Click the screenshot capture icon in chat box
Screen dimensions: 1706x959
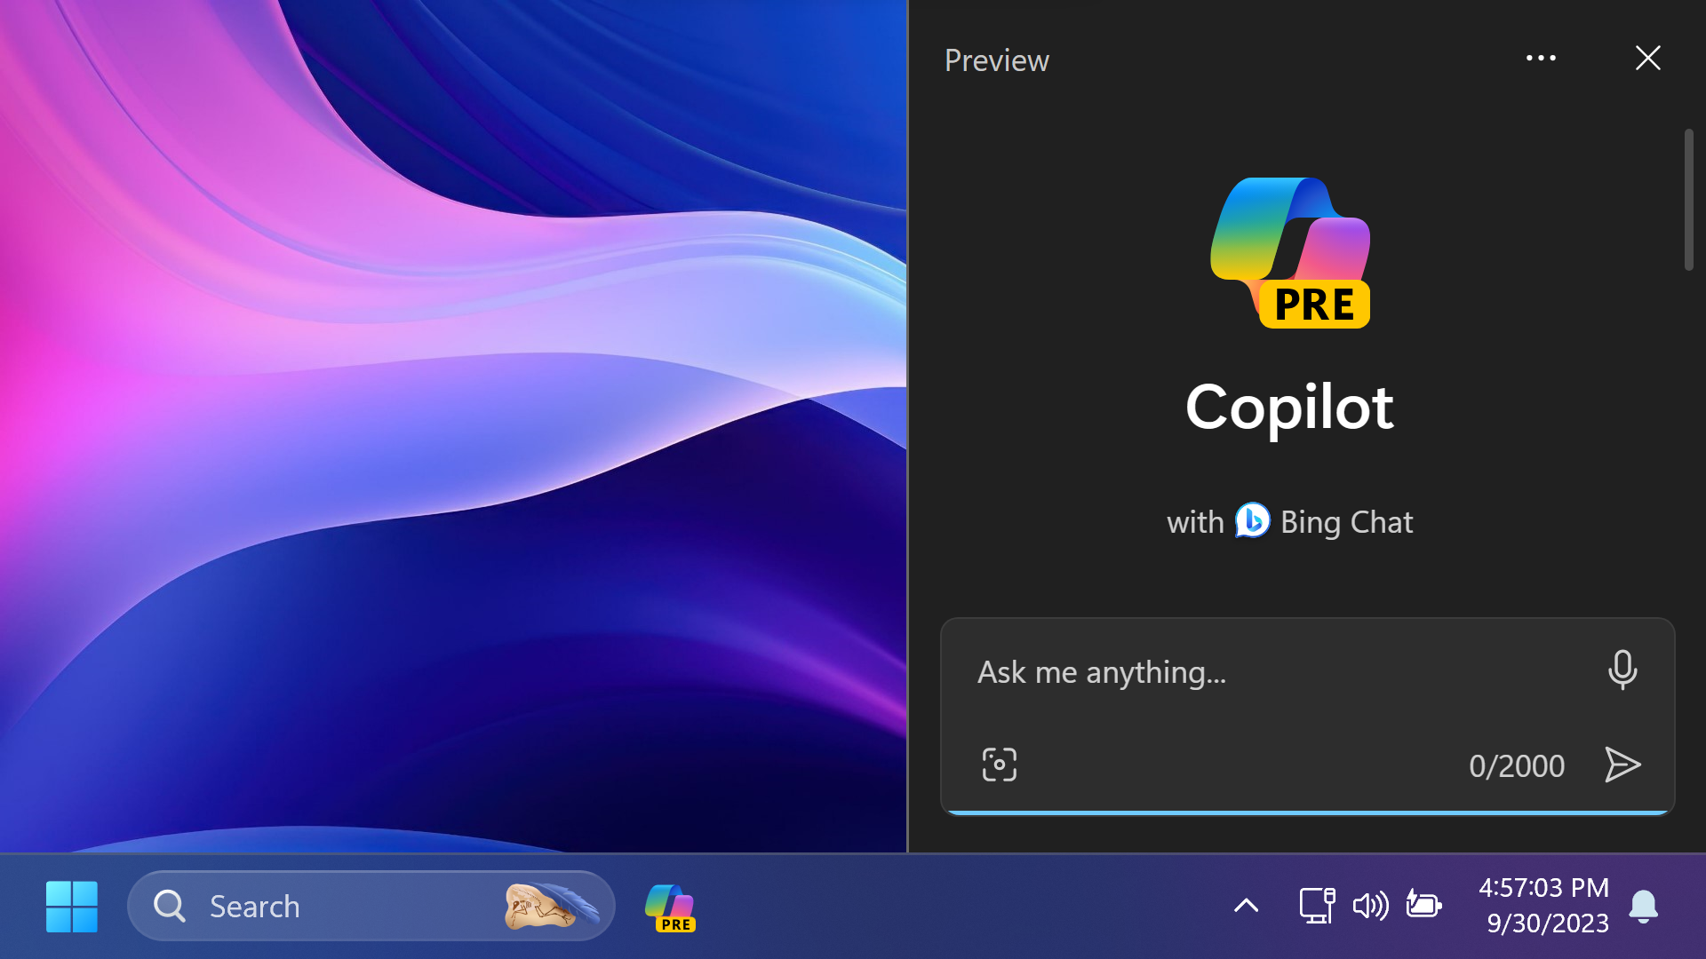tap(1000, 765)
